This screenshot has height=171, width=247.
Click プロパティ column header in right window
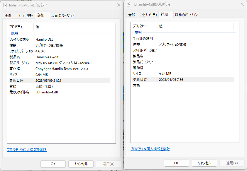coord(144,26)
